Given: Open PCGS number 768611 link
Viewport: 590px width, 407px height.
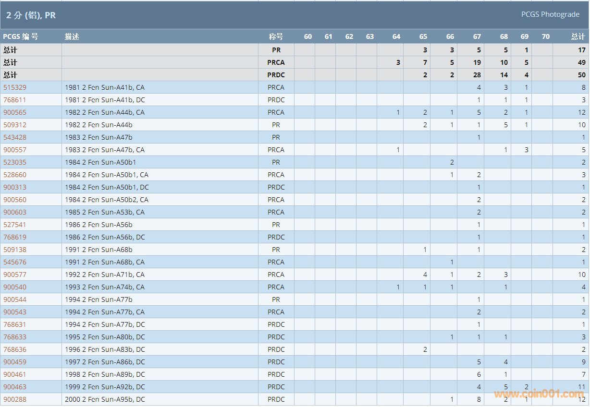Looking at the screenshot, I should point(15,100).
